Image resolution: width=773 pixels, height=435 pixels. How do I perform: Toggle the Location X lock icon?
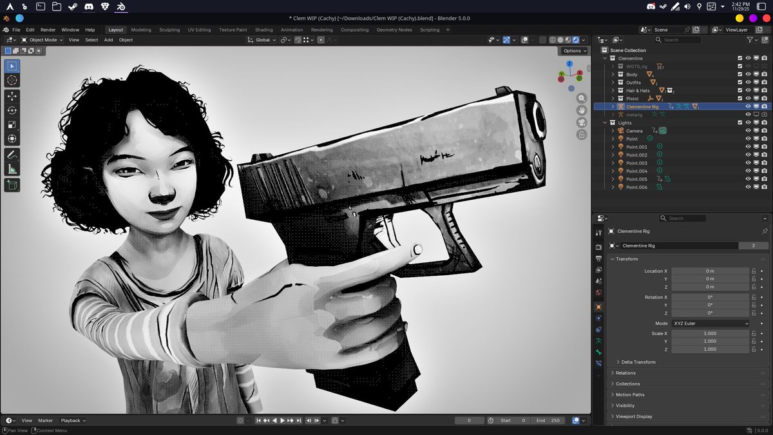(x=754, y=271)
